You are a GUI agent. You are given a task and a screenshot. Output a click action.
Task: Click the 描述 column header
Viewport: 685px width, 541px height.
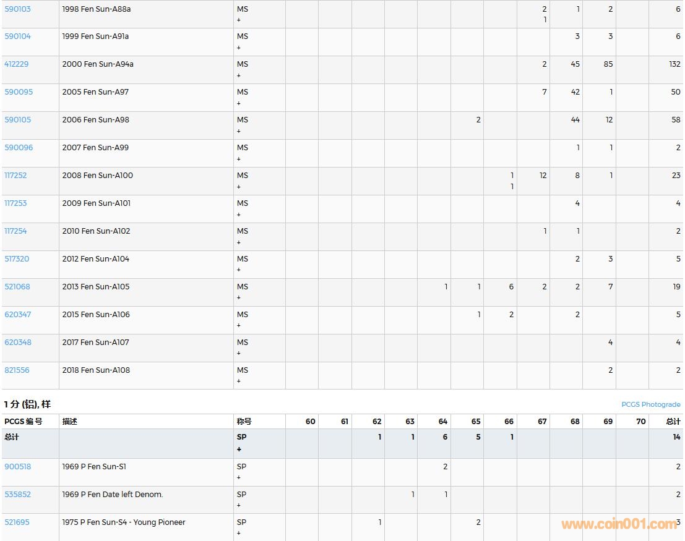click(x=70, y=422)
